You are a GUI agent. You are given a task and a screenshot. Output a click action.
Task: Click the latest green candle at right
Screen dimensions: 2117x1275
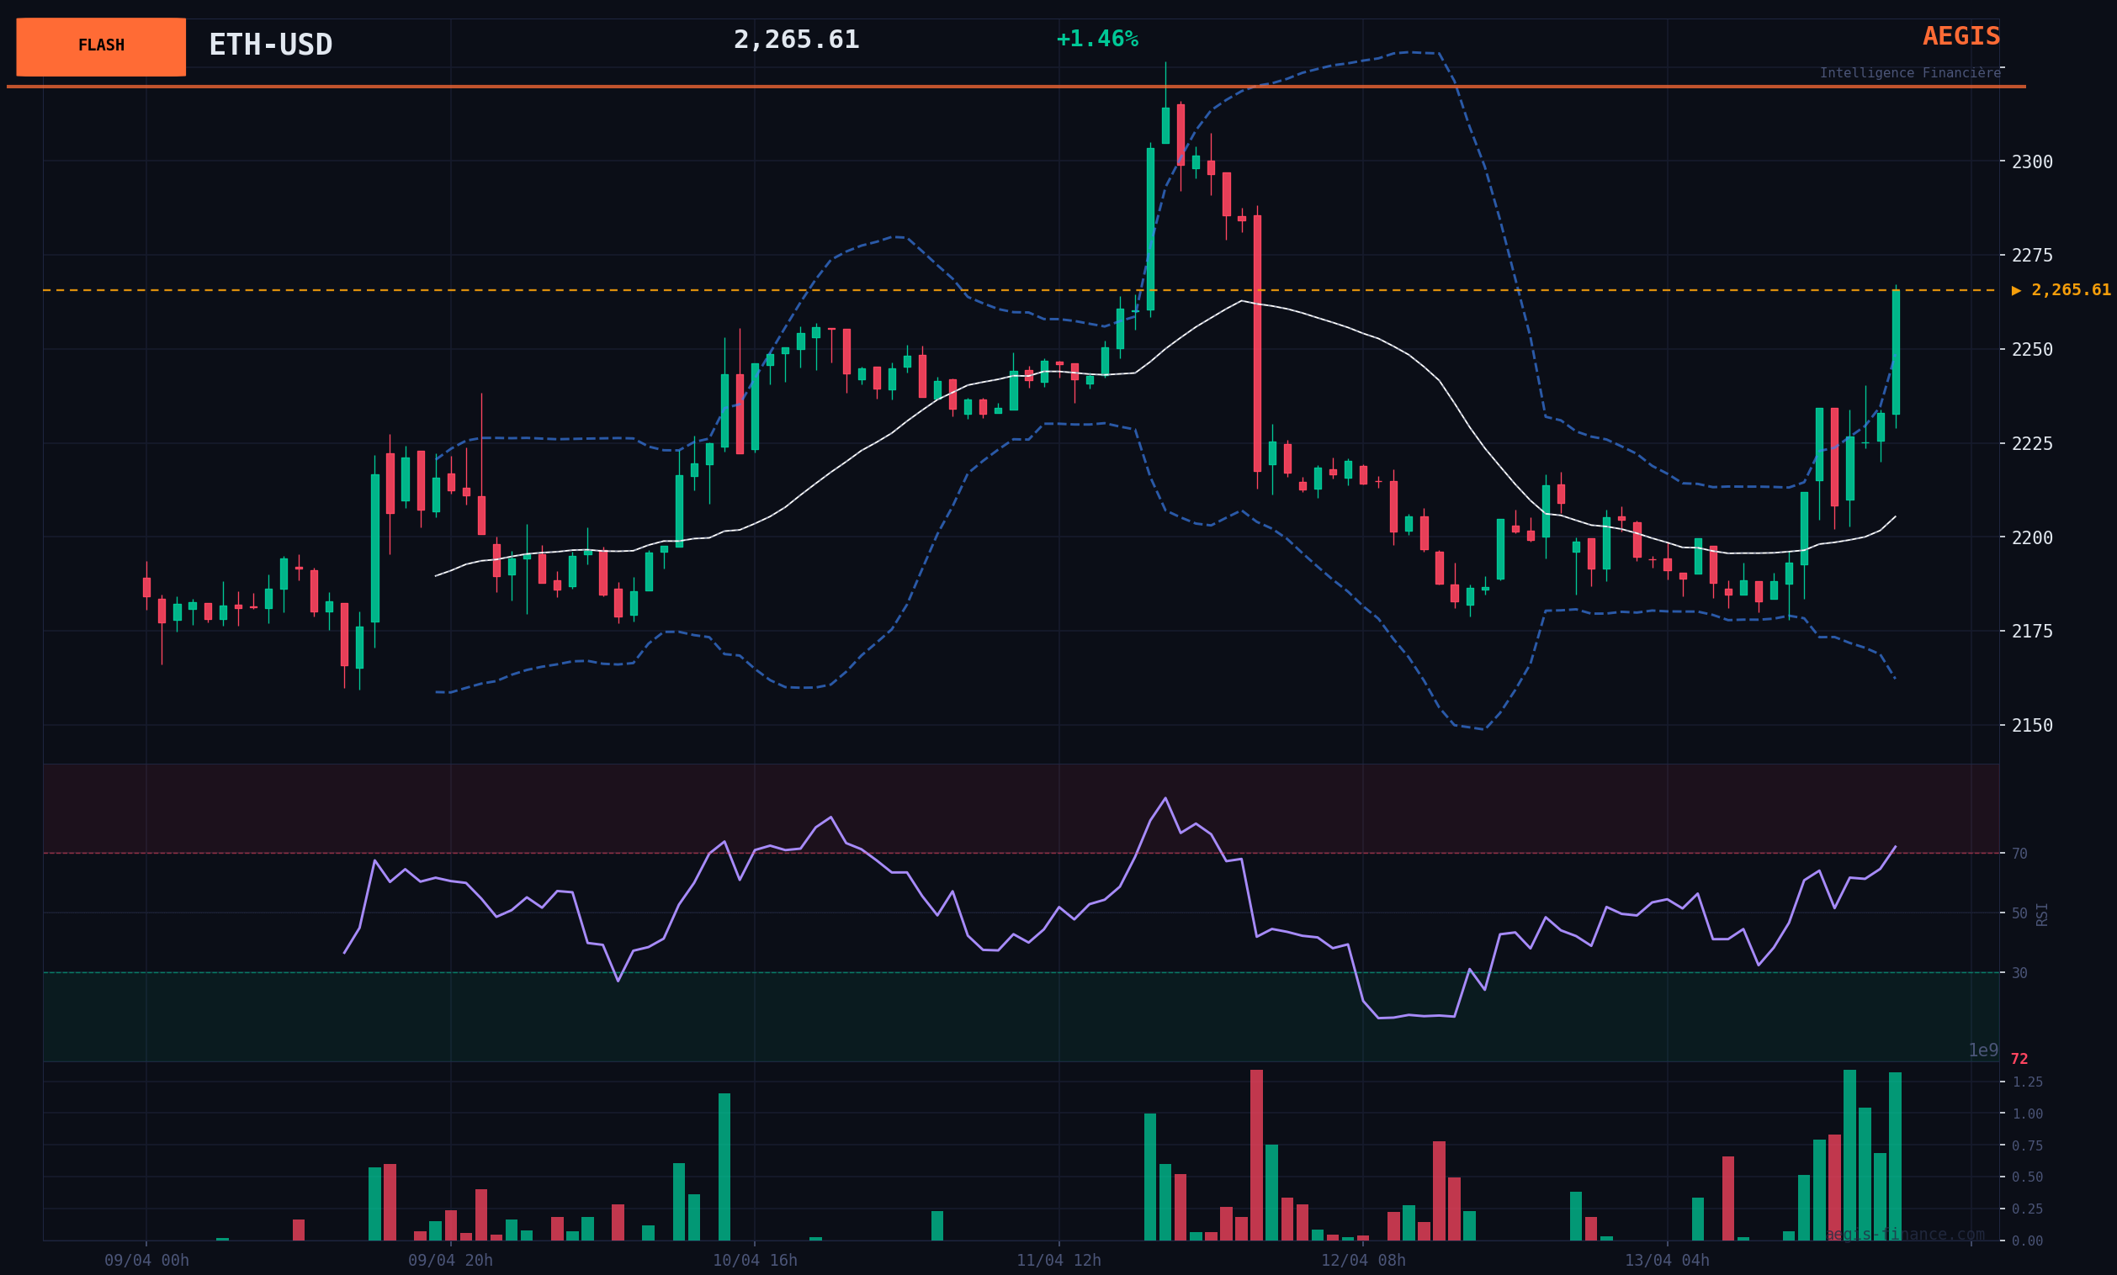point(1896,352)
